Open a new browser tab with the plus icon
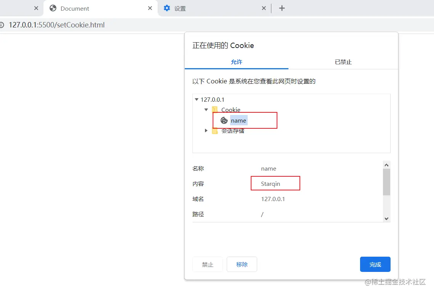This screenshot has height=294, width=434. 282,8
